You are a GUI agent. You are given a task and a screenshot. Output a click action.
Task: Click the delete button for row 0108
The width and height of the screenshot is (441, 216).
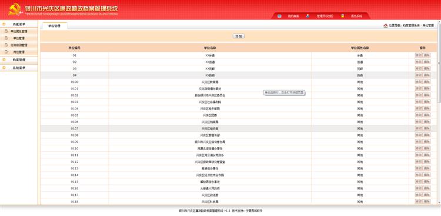point(427,135)
